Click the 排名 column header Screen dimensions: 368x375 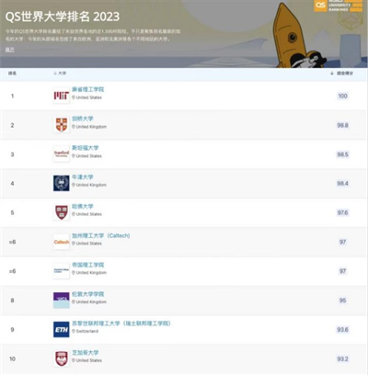click(12, 74)
